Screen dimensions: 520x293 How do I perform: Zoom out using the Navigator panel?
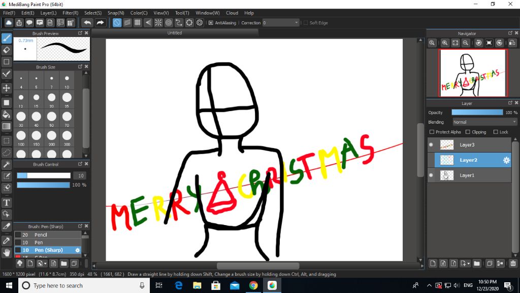tap(466, 43)
